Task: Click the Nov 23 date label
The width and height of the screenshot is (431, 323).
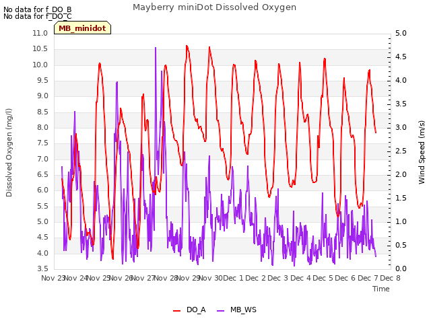Action: (53, 278)
